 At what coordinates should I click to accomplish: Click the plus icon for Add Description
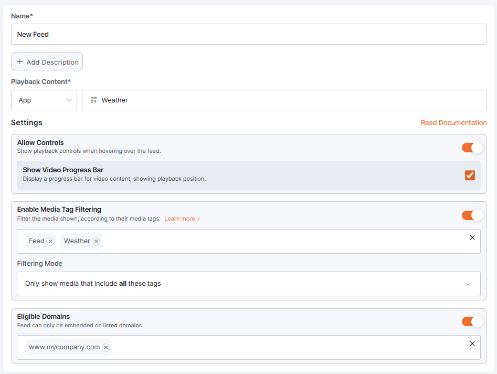20,61
